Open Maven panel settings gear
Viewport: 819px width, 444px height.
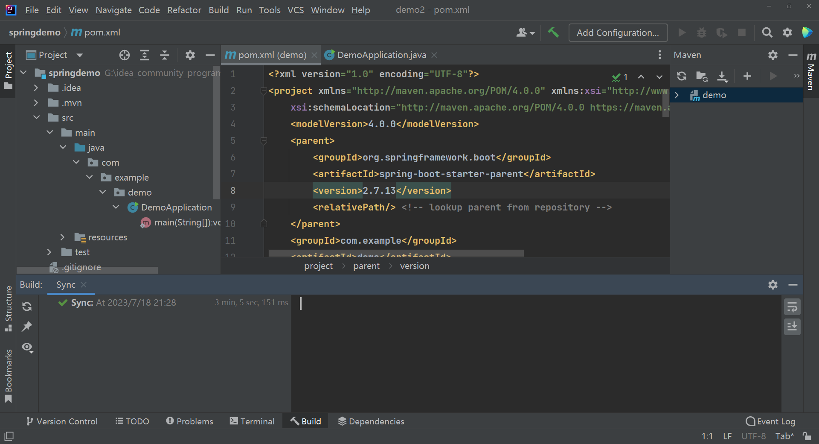click(773, 55)
